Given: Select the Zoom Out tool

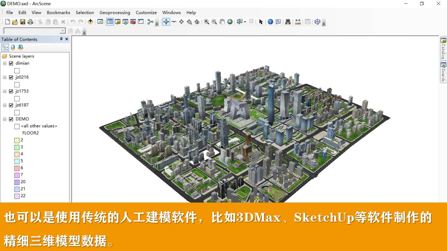Looking at the screenshot, I should pyautogui.click(x=214, y=22).
